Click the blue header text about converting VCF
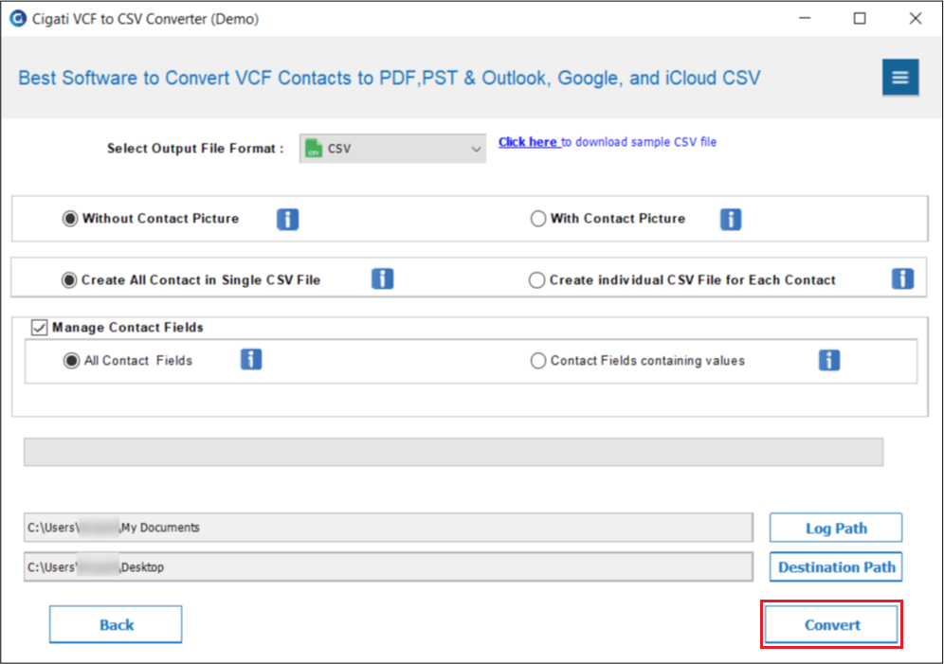 coord(389,78)
